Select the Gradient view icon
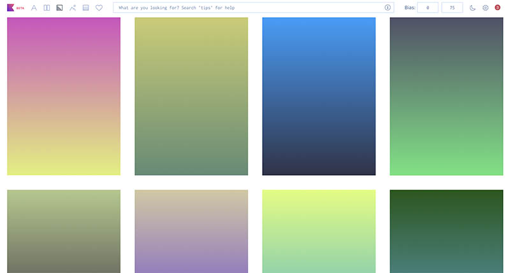 point(59,8)
